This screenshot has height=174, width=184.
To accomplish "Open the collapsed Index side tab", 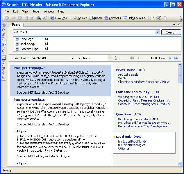I will [x=4, y=48].
